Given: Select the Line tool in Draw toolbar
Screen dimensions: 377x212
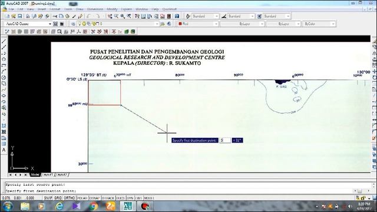Looking at the screenshot, I should point(4,41).
